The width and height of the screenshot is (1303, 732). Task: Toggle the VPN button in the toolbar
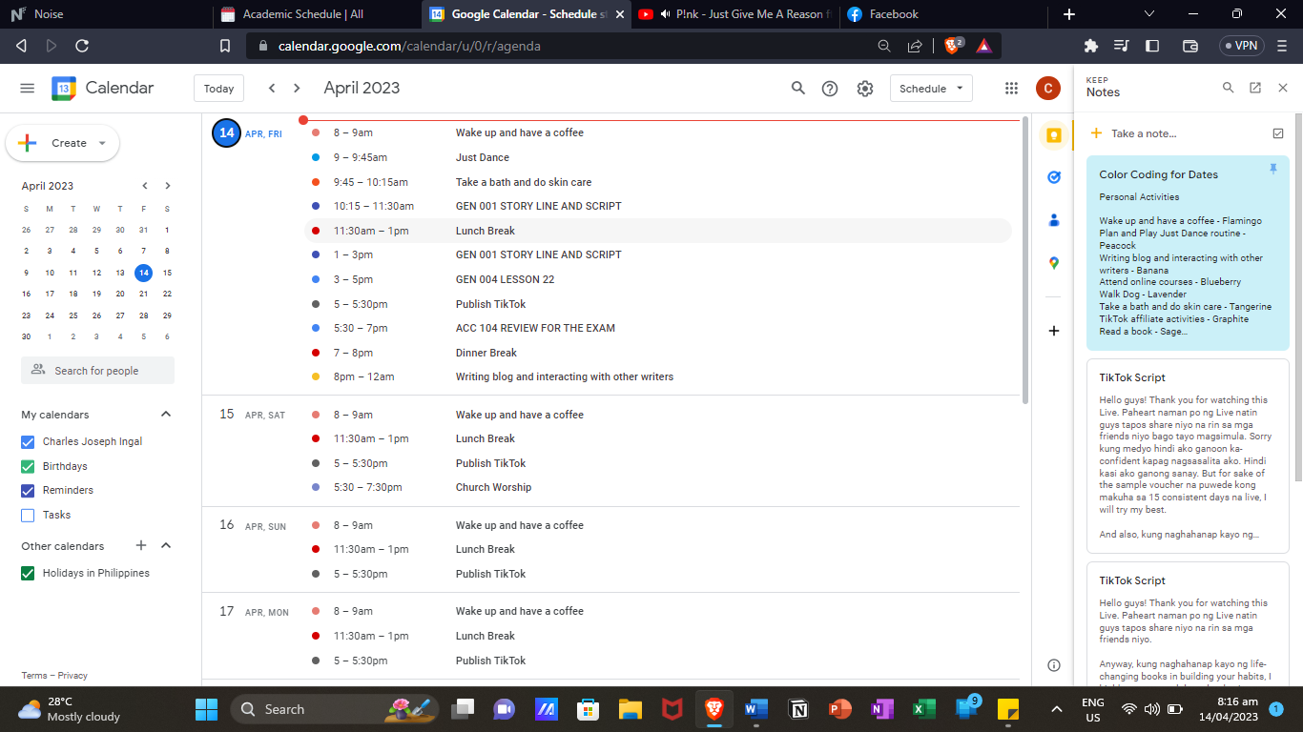click(x=1241, y=46)
